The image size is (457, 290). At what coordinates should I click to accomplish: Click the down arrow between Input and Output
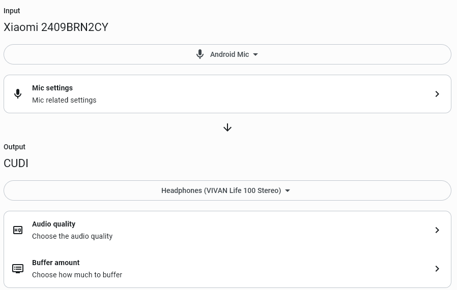click(x=227, y=127)
